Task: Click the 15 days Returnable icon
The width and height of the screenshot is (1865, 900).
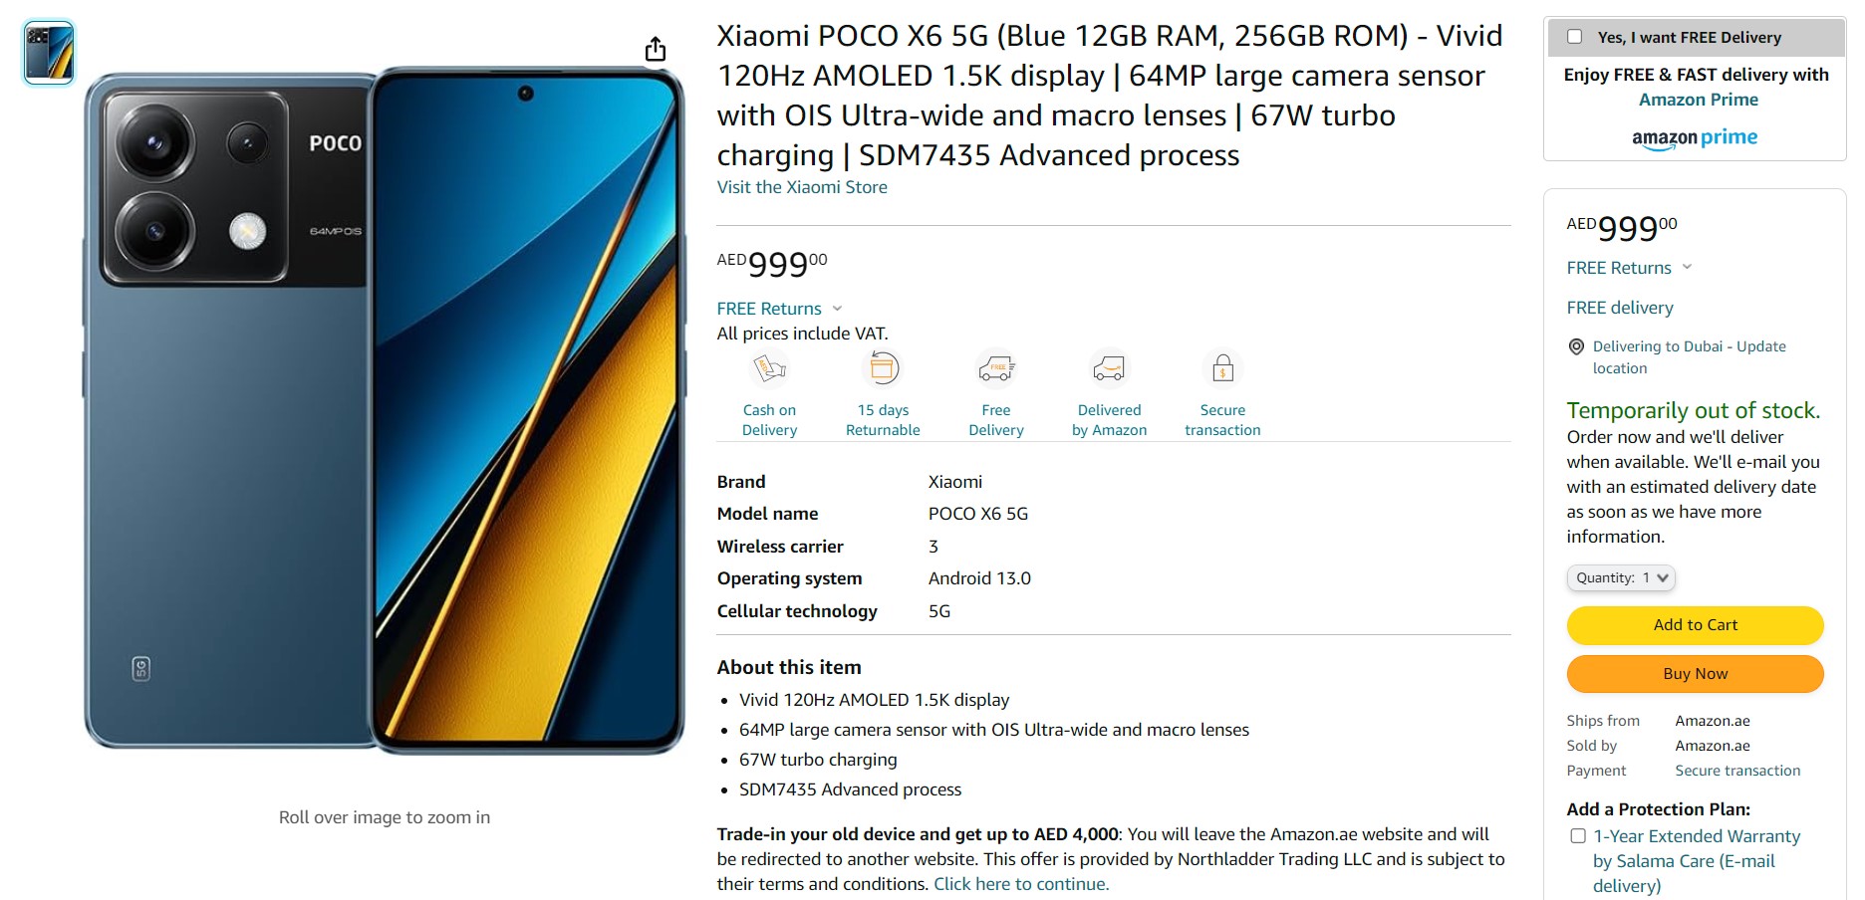Action: pyautogui.click(x=882, y=369)
